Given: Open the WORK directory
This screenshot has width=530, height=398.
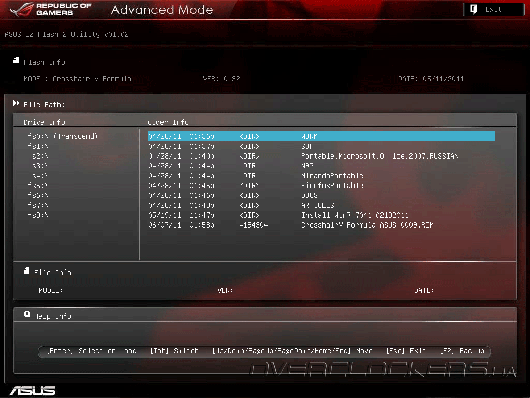Looking at the screenshot, I should 321,136.
